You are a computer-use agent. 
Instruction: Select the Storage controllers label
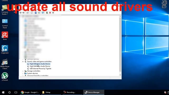[x=34, y=71]
